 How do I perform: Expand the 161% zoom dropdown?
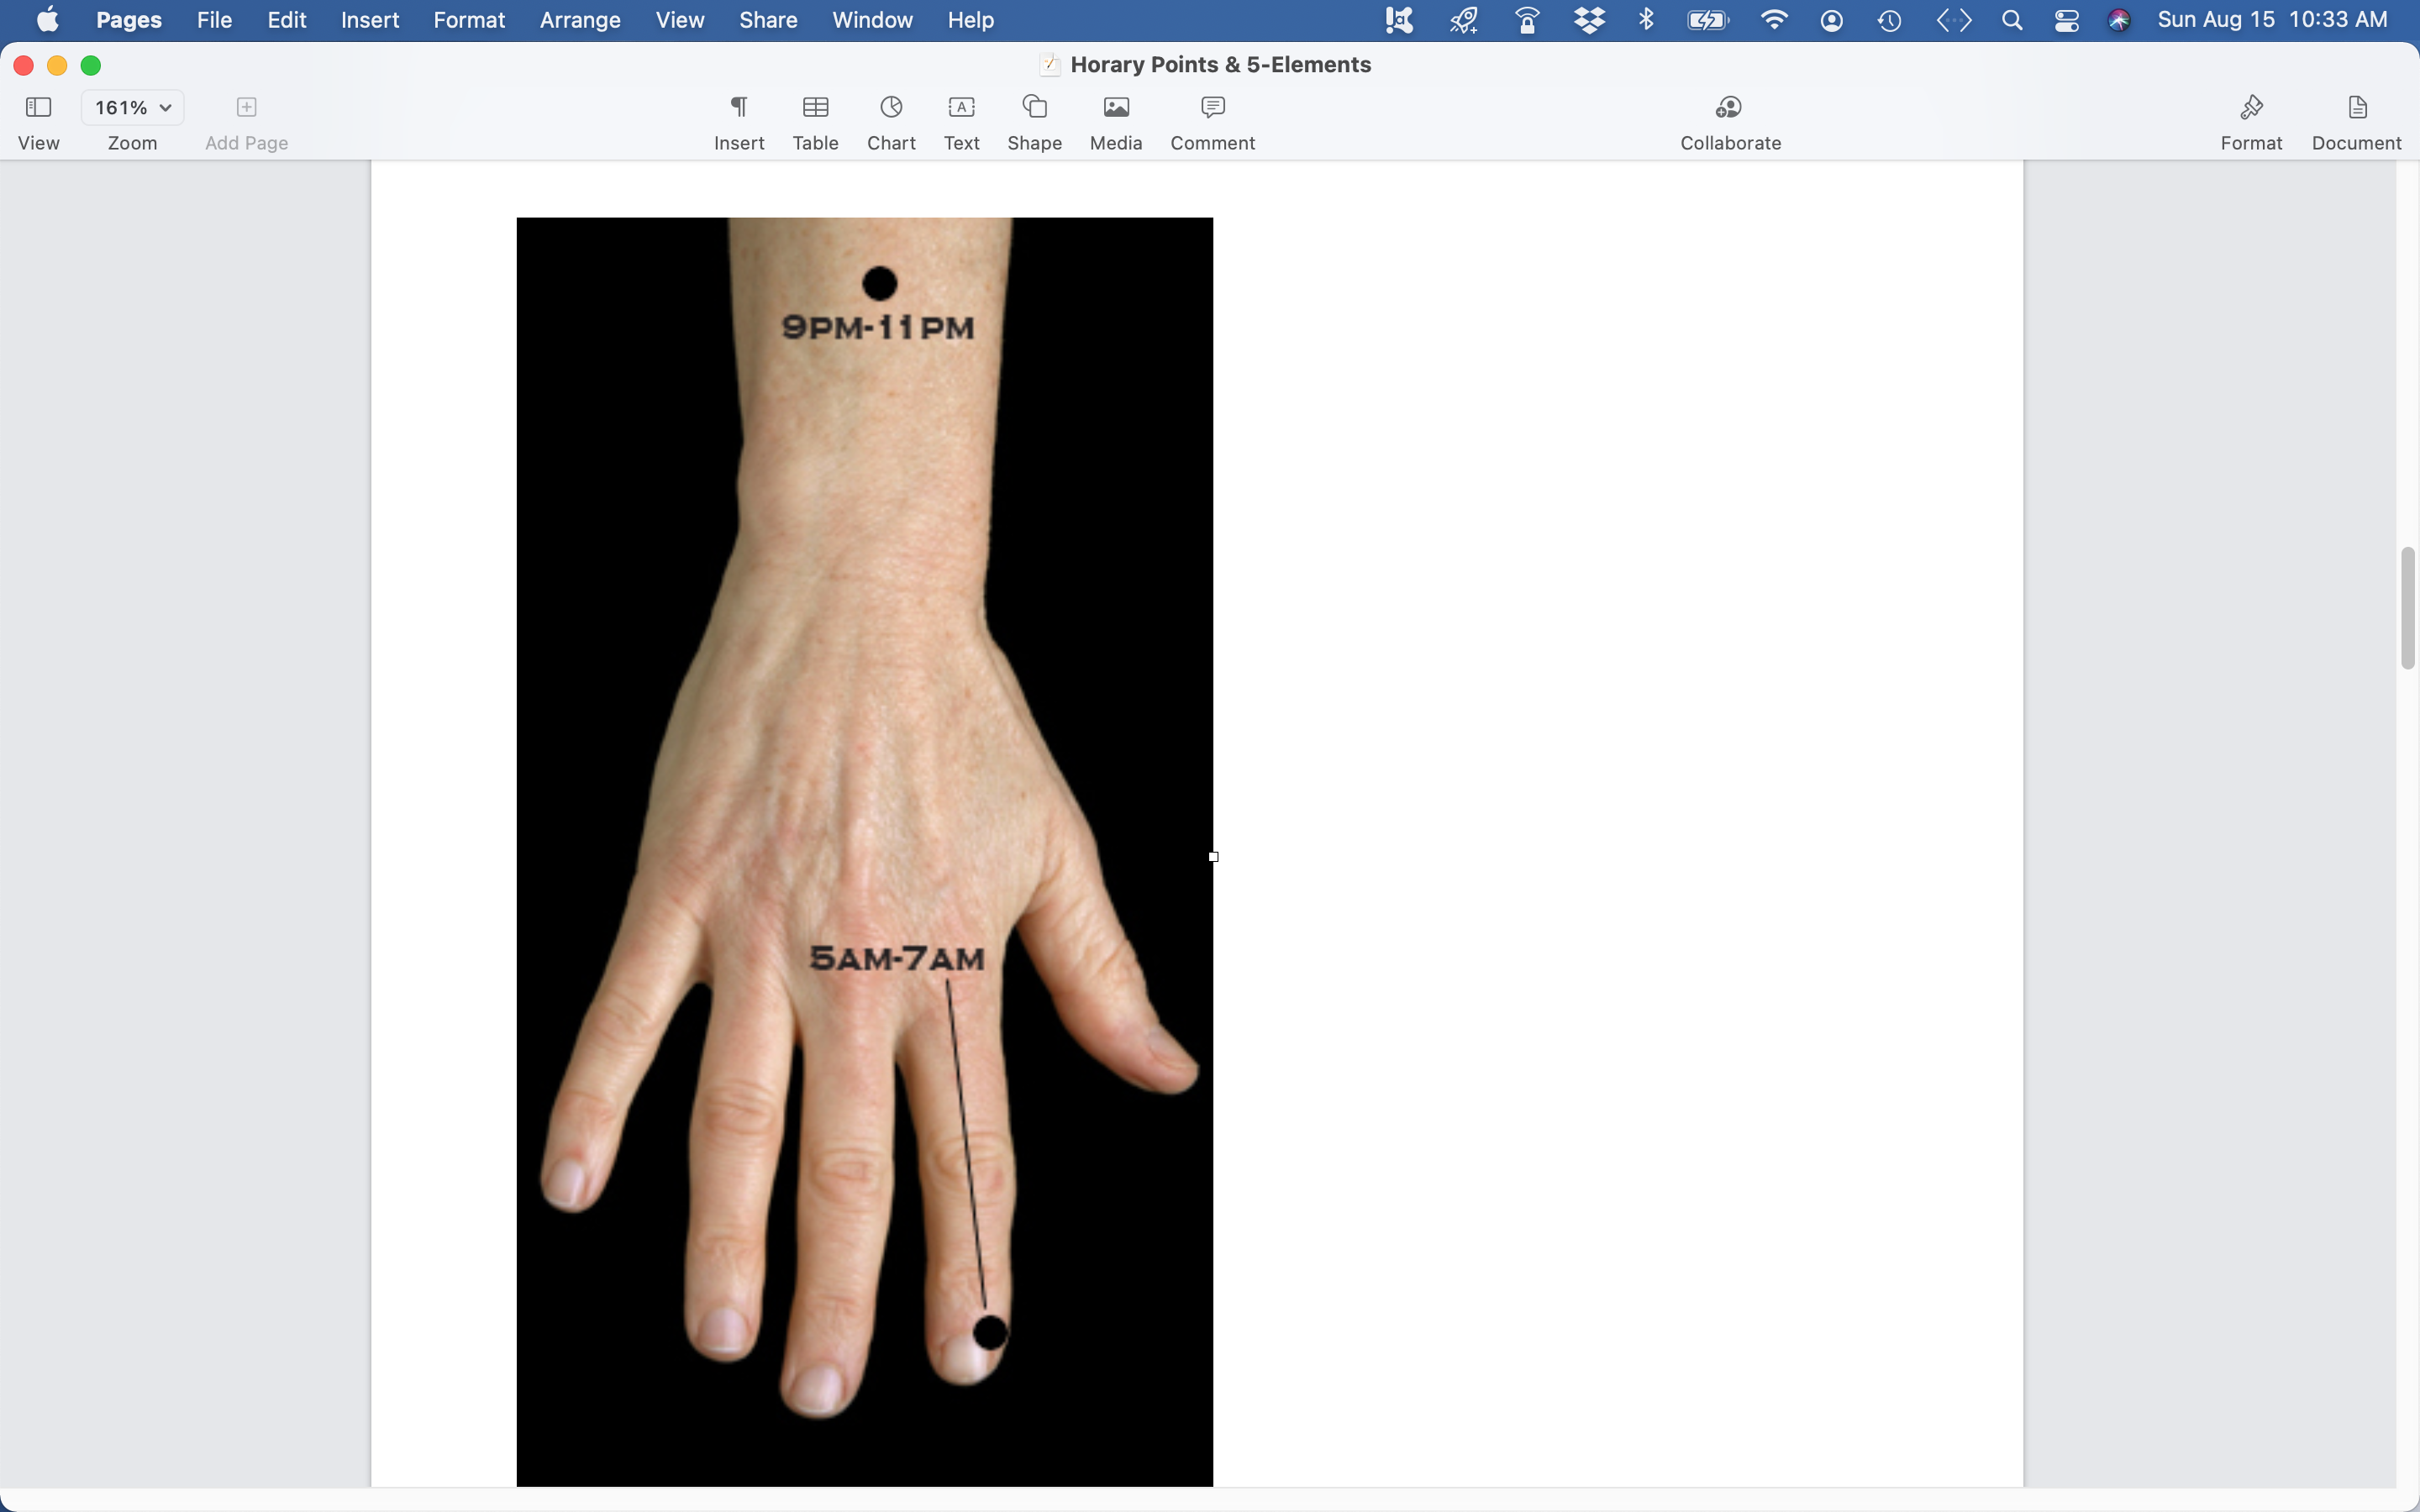(x=132, y=108)
